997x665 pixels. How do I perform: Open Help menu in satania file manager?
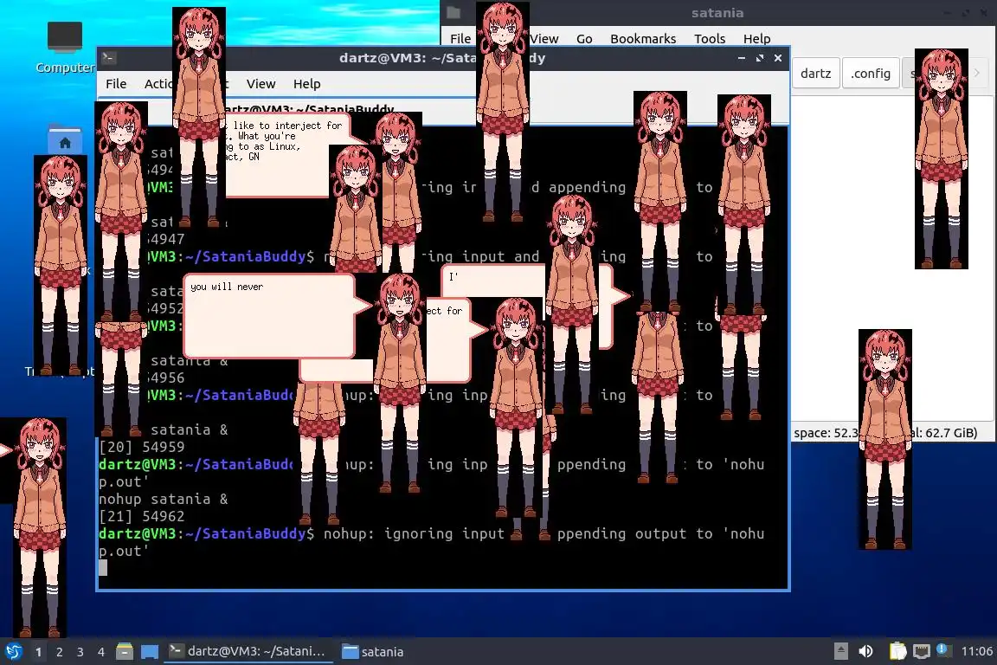756,38
